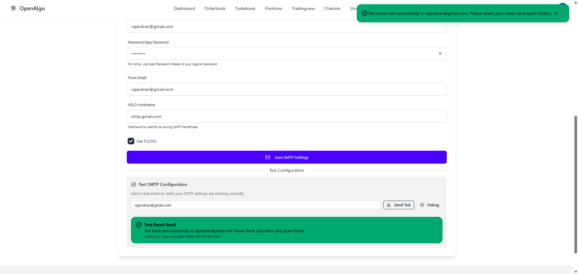Open the Dashboard nav item
This screenshot has height=274, width=578.
click(x=184, y=8)
